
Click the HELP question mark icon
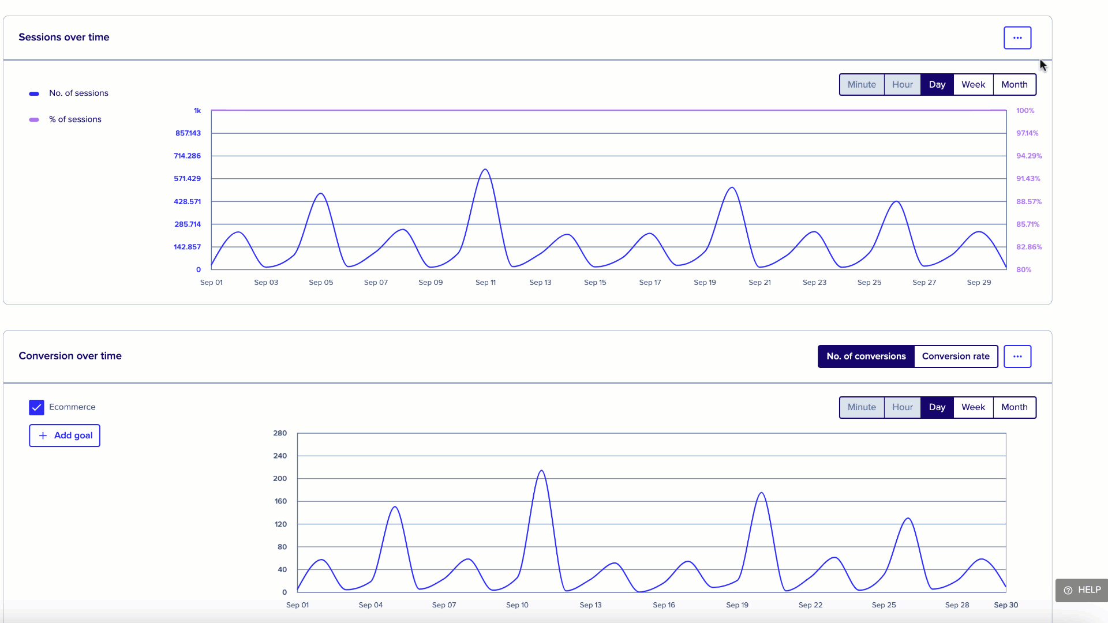pyautogui.click(x=1068, y=590)
